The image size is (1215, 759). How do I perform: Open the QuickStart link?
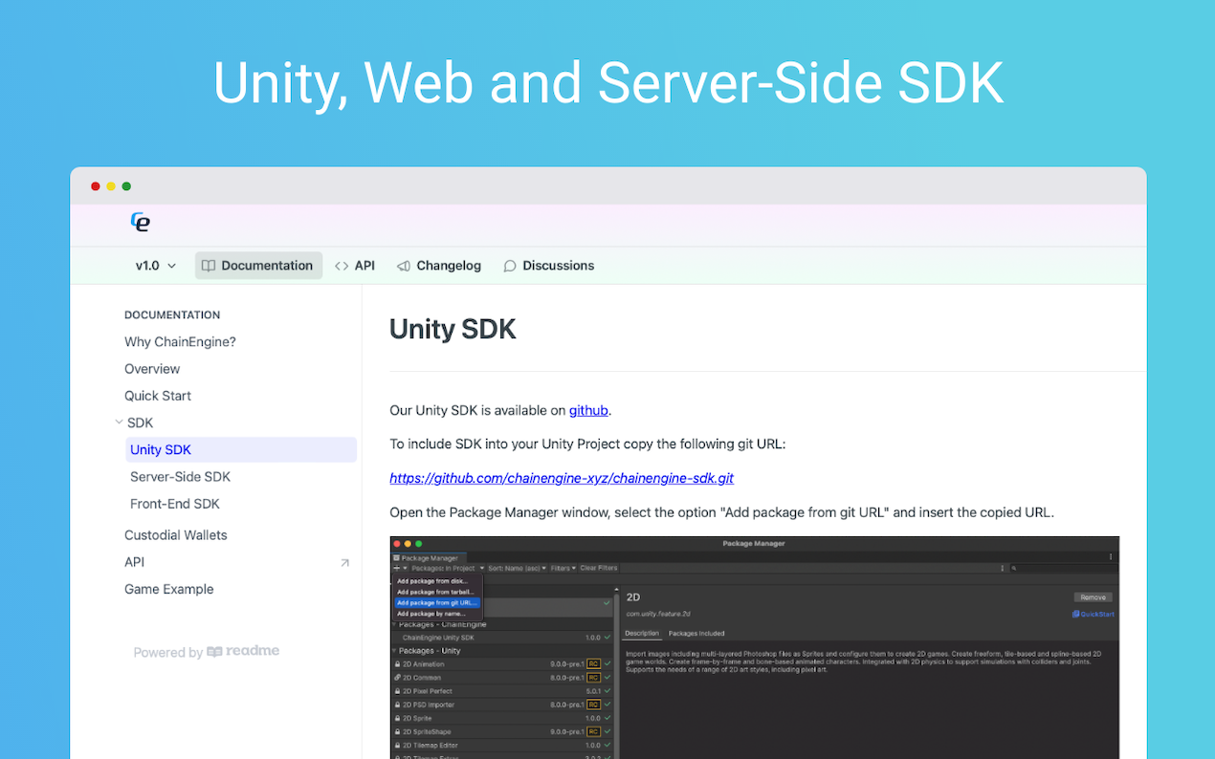(x=1093, y=615)
